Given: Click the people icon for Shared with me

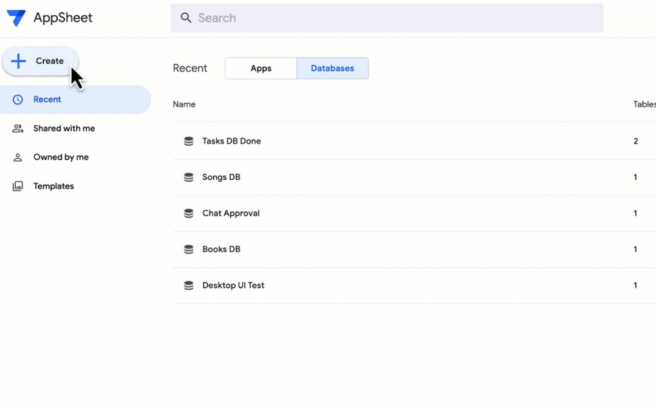Looking at the screenshot, I should tap(18, 128).
